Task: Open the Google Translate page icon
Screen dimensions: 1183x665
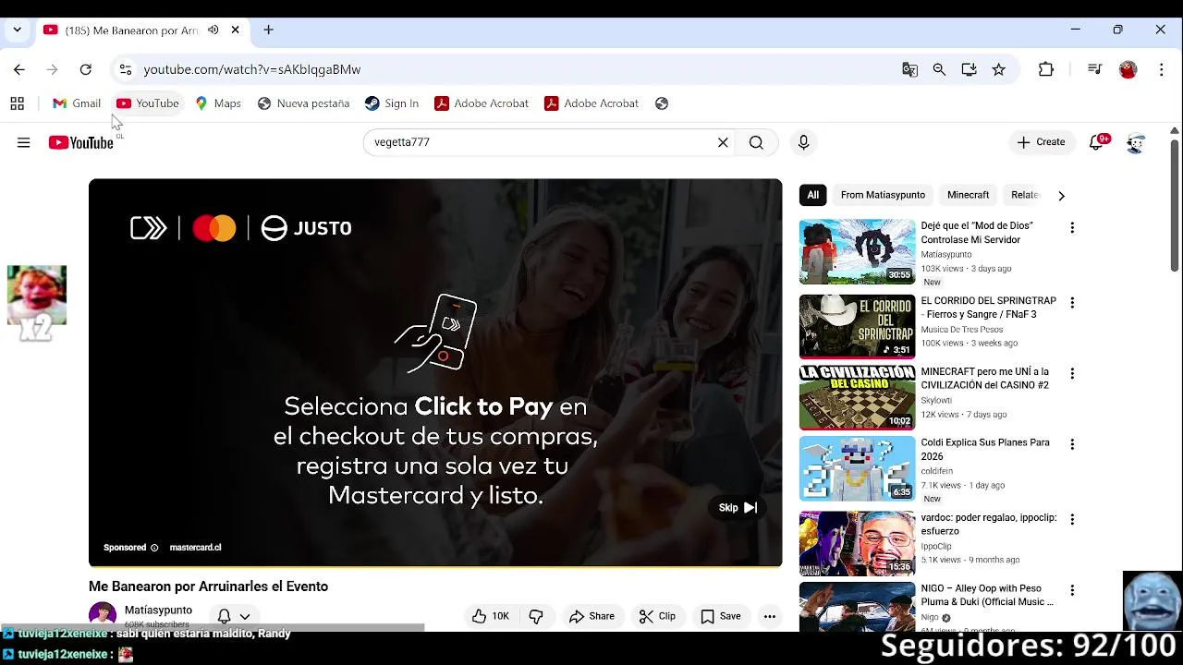Action: tap(910, 69)
